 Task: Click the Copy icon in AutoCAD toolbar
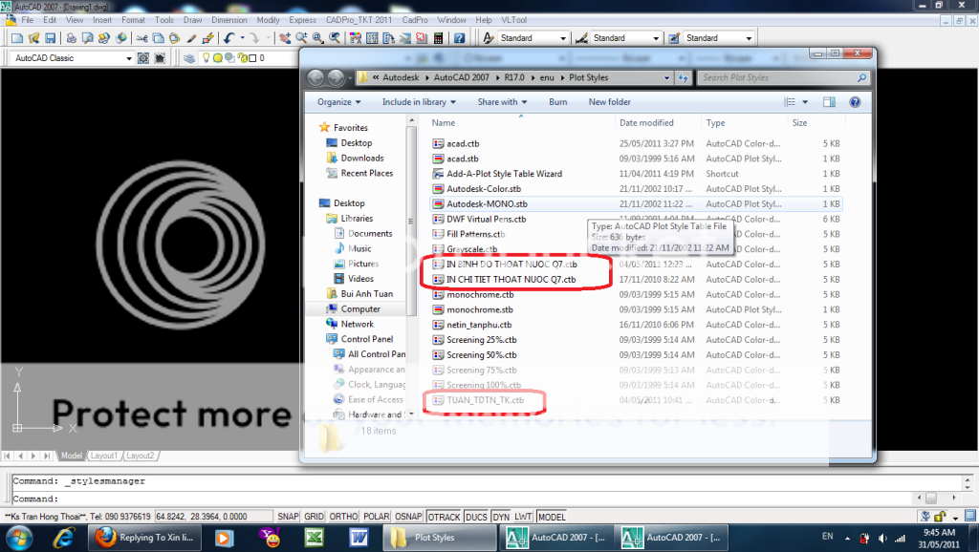tap(158, 38)
